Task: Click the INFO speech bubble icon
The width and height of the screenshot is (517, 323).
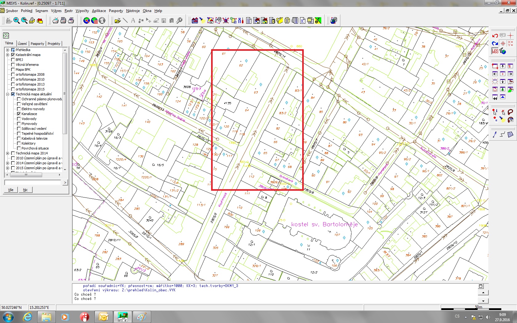Action: [503, 35]
